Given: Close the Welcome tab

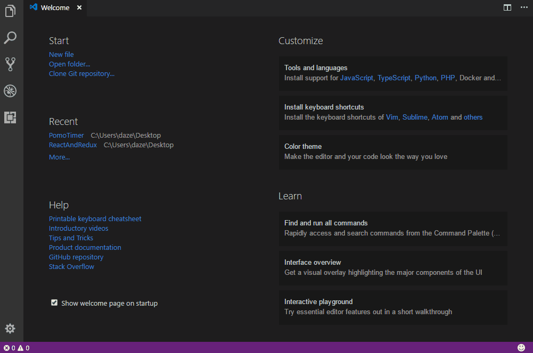Looking at the screenshot, I should click(79, 7).
